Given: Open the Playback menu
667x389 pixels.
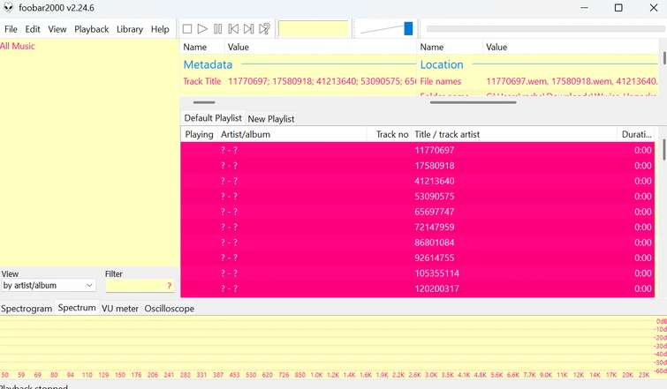Looking at the screenshot, I should coord(91,29).
